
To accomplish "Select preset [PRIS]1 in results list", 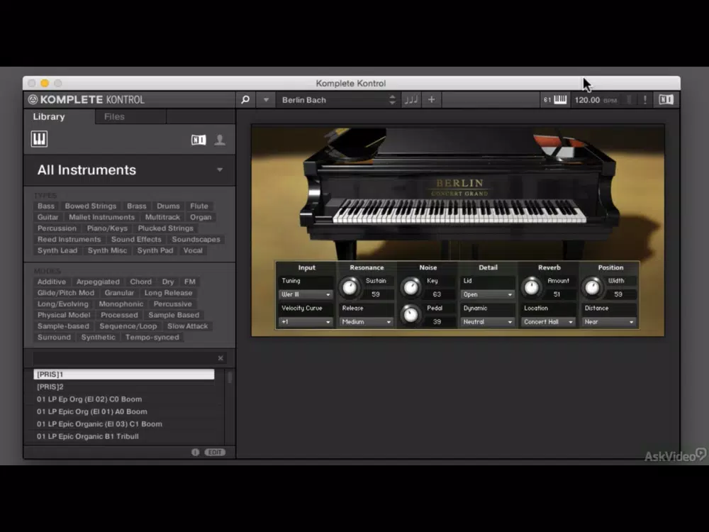I will (x=124, y=374).
